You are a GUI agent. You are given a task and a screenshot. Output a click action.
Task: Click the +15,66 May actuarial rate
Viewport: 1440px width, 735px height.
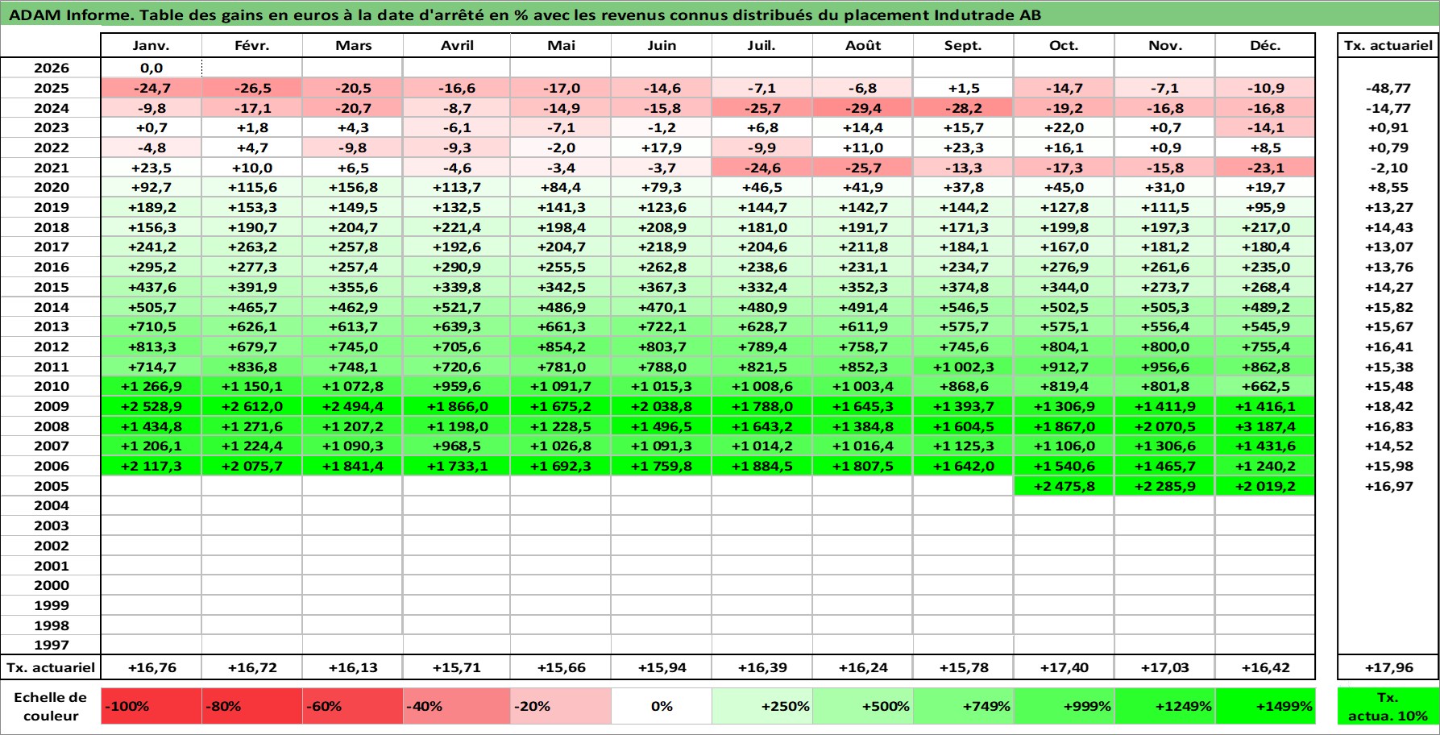pos(561,667)
